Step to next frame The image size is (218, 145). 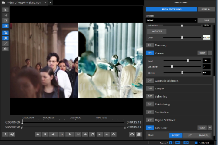tap(78, 134)
